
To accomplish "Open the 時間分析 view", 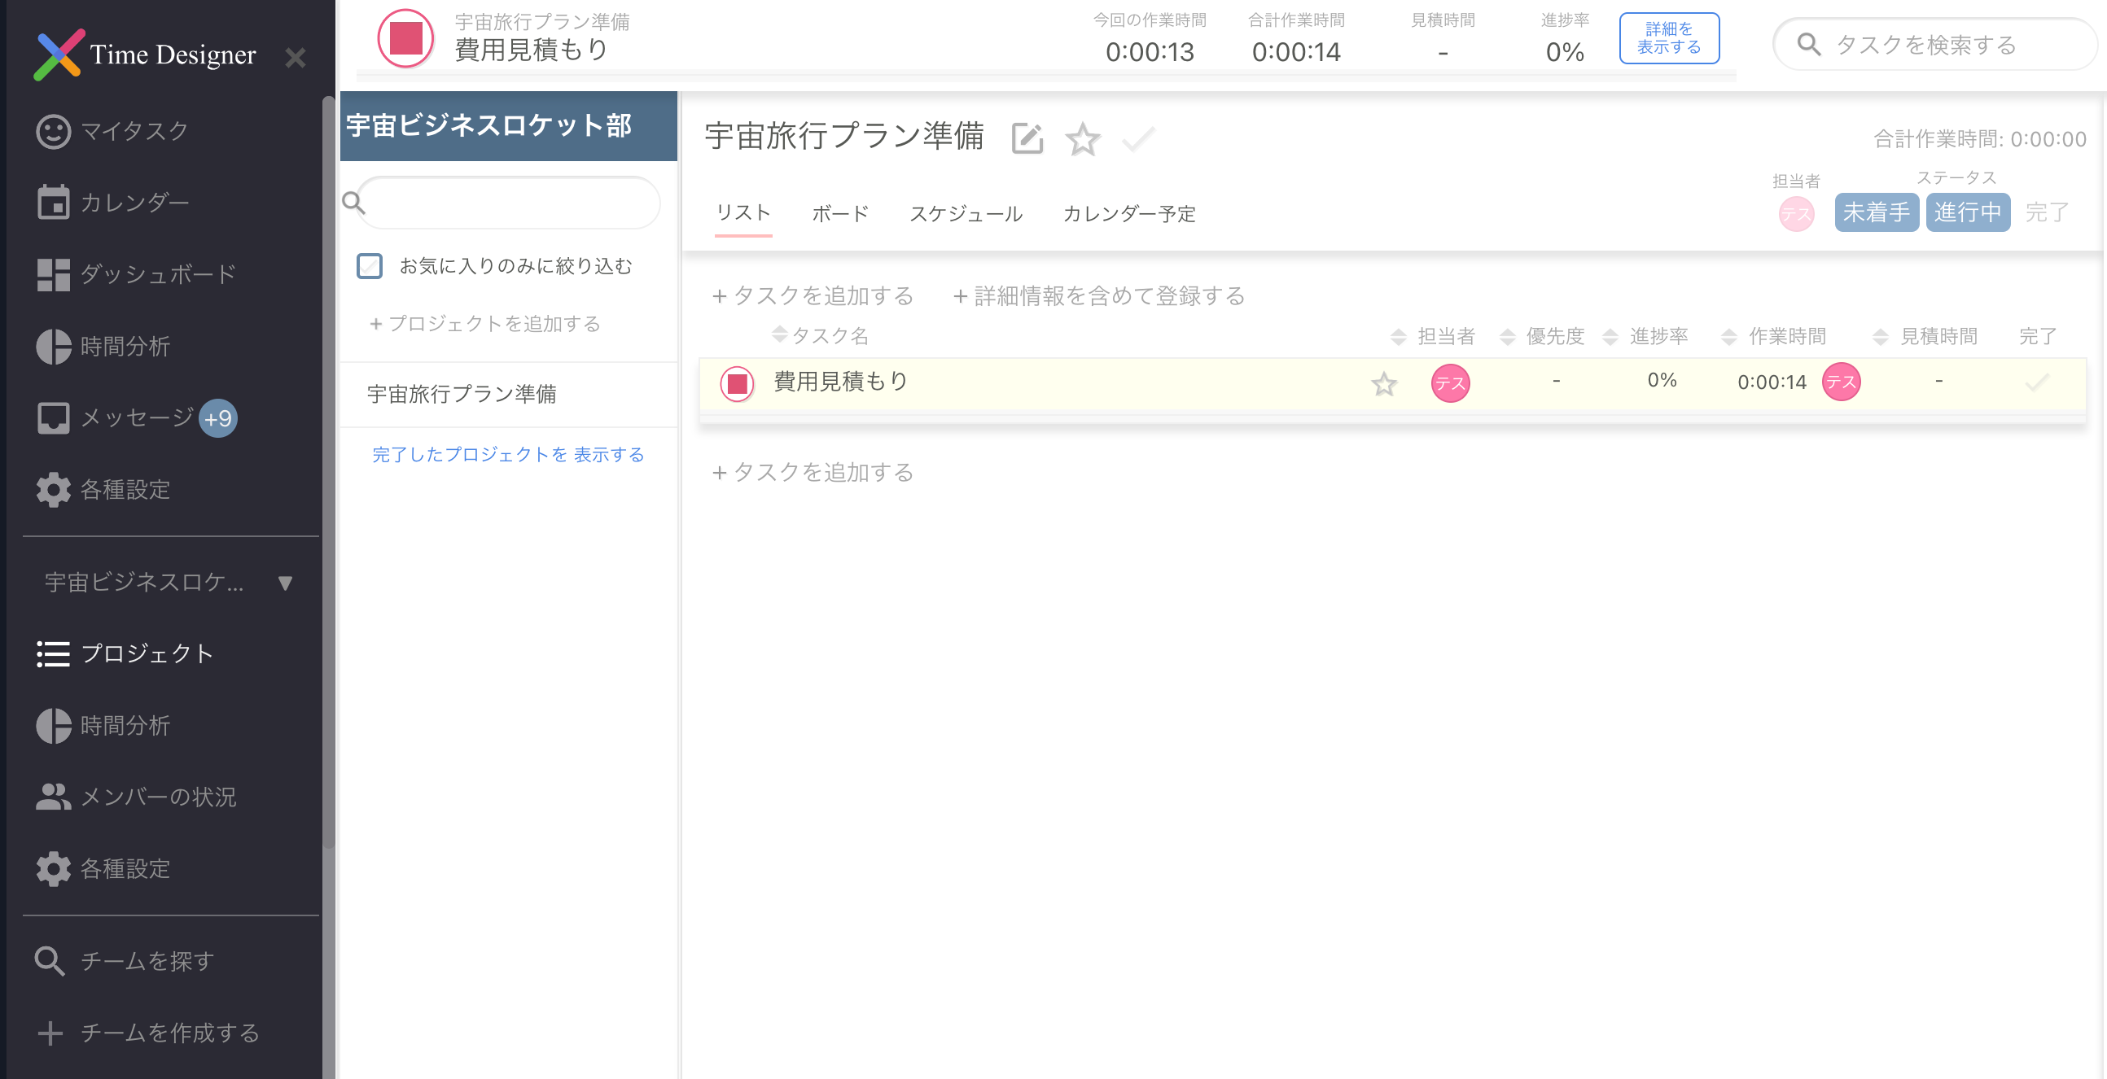I will [x=124, y=347].
